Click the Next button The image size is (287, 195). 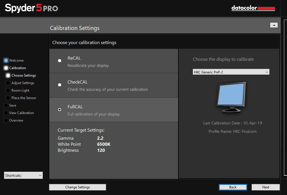[x=265, y=187]
